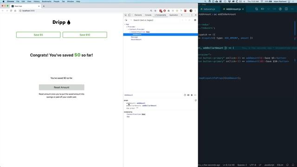297x167 pixels.
Task: Click the Spotlight search icon in menu bar
Action: tap(205, 1)
